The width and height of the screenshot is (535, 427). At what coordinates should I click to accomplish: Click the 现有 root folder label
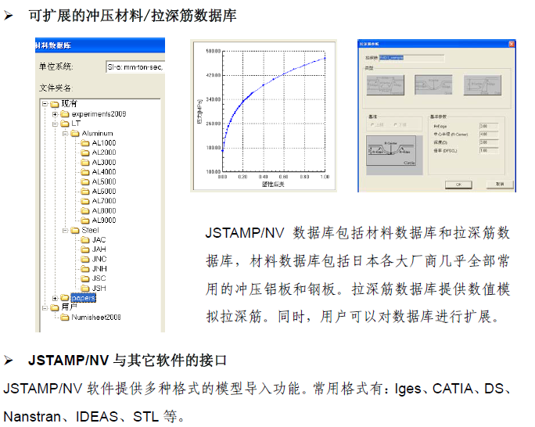point(70,103)
